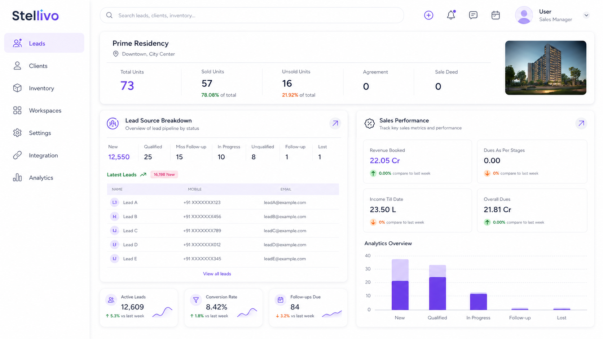Open the chat messages icon
This screenshot has width=603, height=339.
(473, 15)
